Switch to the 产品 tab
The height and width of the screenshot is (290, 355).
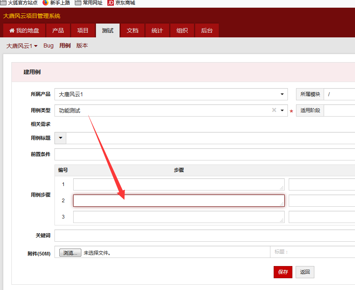[x=58, y=30]
